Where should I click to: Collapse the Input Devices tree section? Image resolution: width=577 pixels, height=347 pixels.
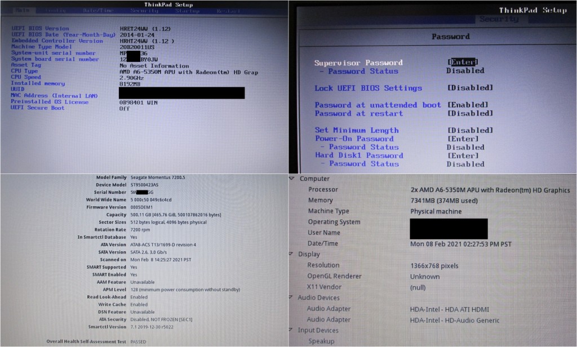(291, 330)
